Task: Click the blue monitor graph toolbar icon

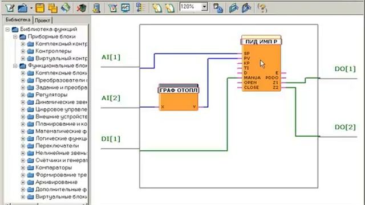Action: (125, 8)
